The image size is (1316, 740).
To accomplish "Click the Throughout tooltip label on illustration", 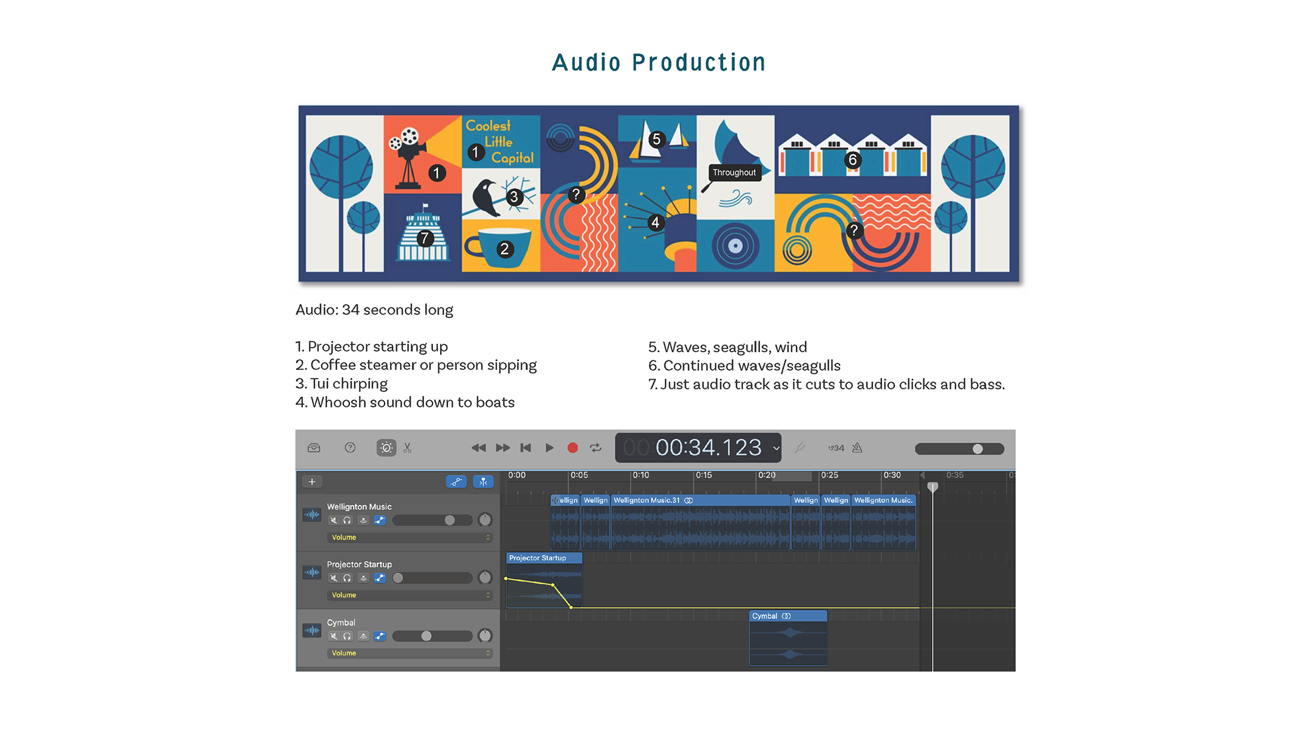I will [734, 173].
